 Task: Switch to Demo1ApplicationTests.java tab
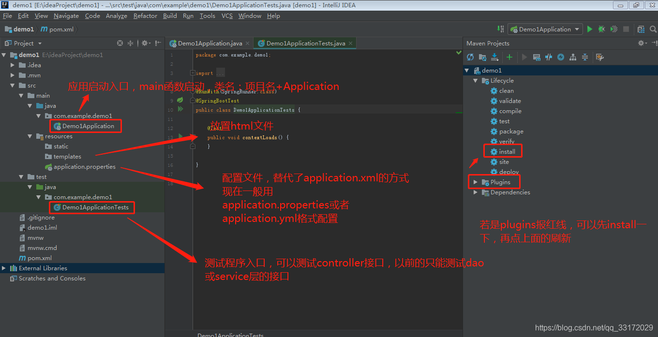pos(305,43)
